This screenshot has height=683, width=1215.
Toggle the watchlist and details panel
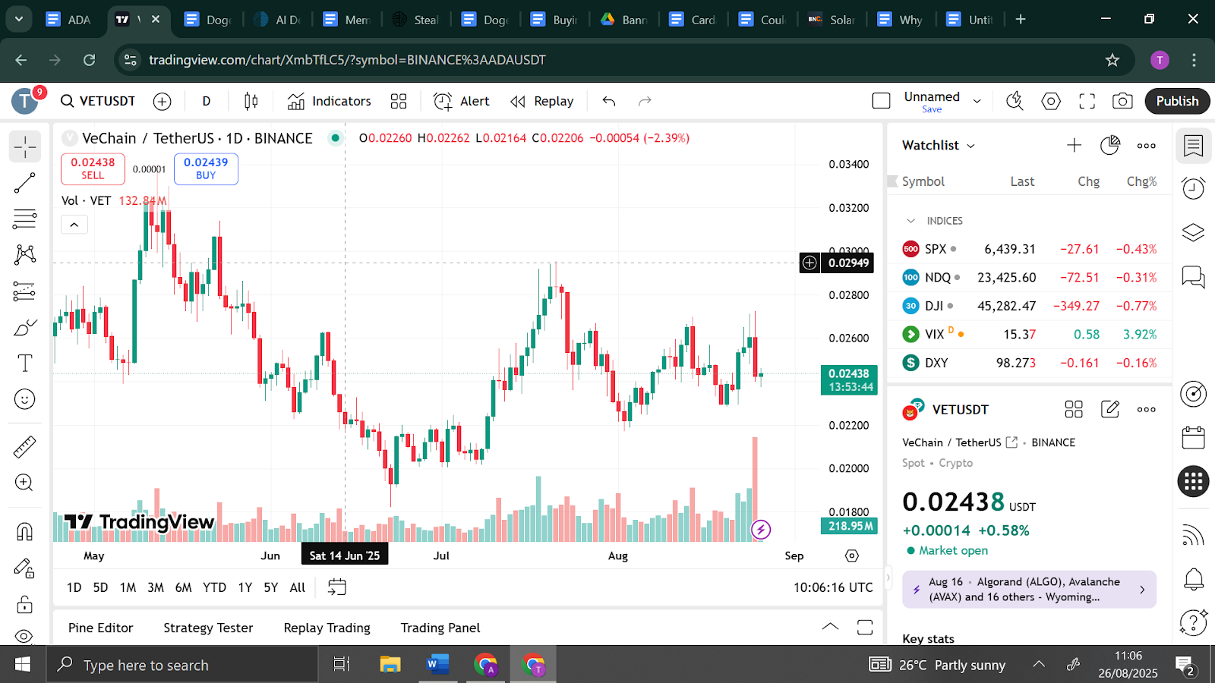point(1194,146)
